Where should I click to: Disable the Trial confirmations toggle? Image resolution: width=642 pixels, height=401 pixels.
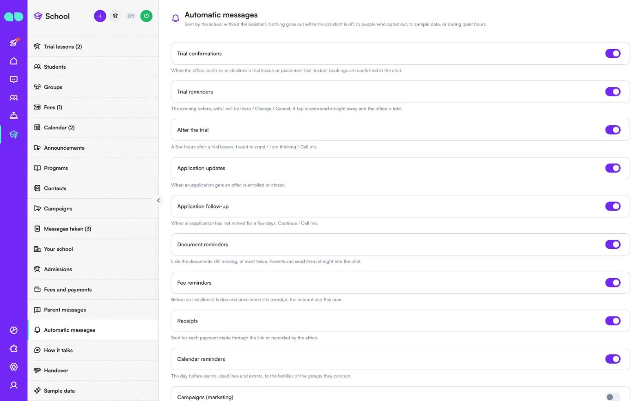coord(613,54)
